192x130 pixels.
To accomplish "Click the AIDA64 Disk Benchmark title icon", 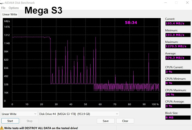I will (x=2, y=3).
